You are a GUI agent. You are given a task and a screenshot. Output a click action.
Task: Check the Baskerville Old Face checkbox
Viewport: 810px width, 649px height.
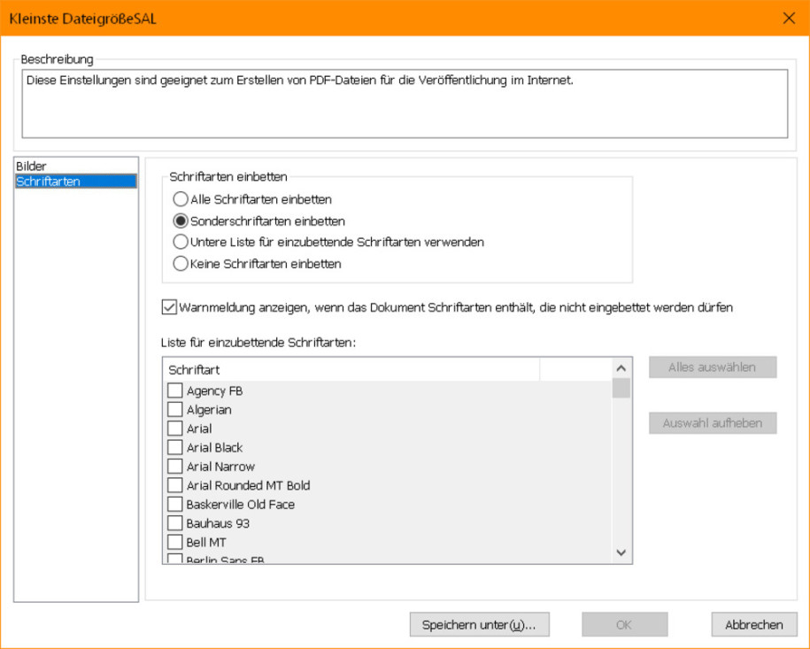[175, 504]
